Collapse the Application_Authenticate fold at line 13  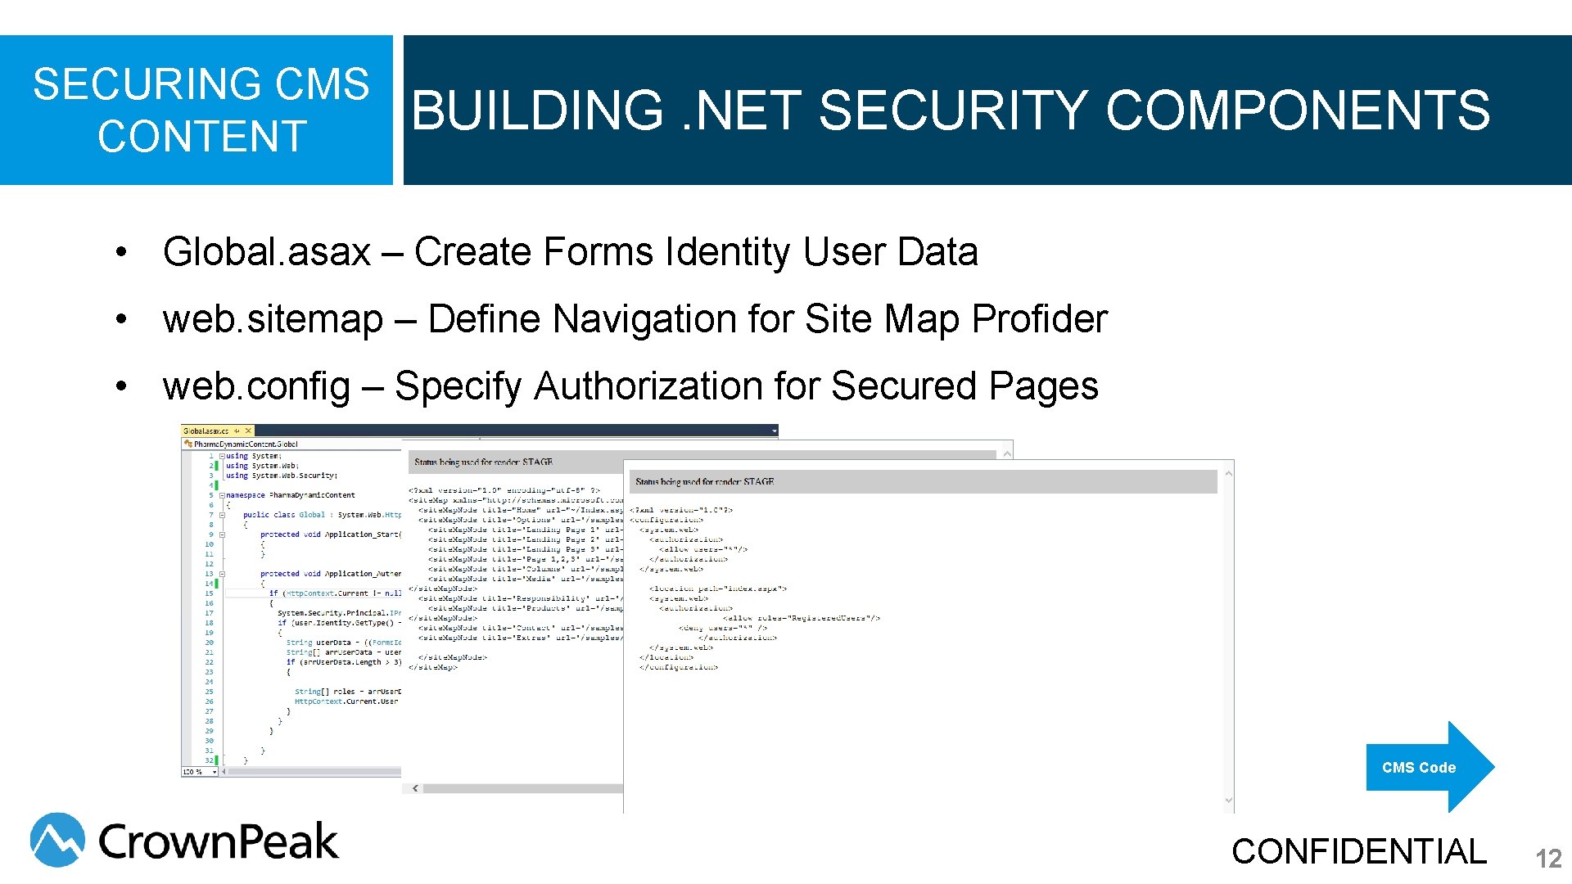(221, 574)
